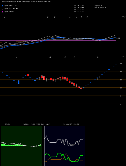Click the price axis label 11
126x166 pixels.
coord(121,80)
